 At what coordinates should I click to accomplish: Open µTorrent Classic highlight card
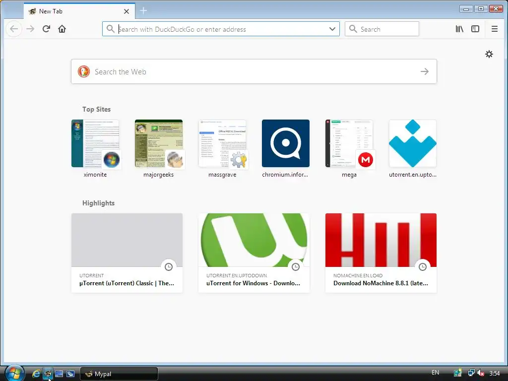[127, 253]
